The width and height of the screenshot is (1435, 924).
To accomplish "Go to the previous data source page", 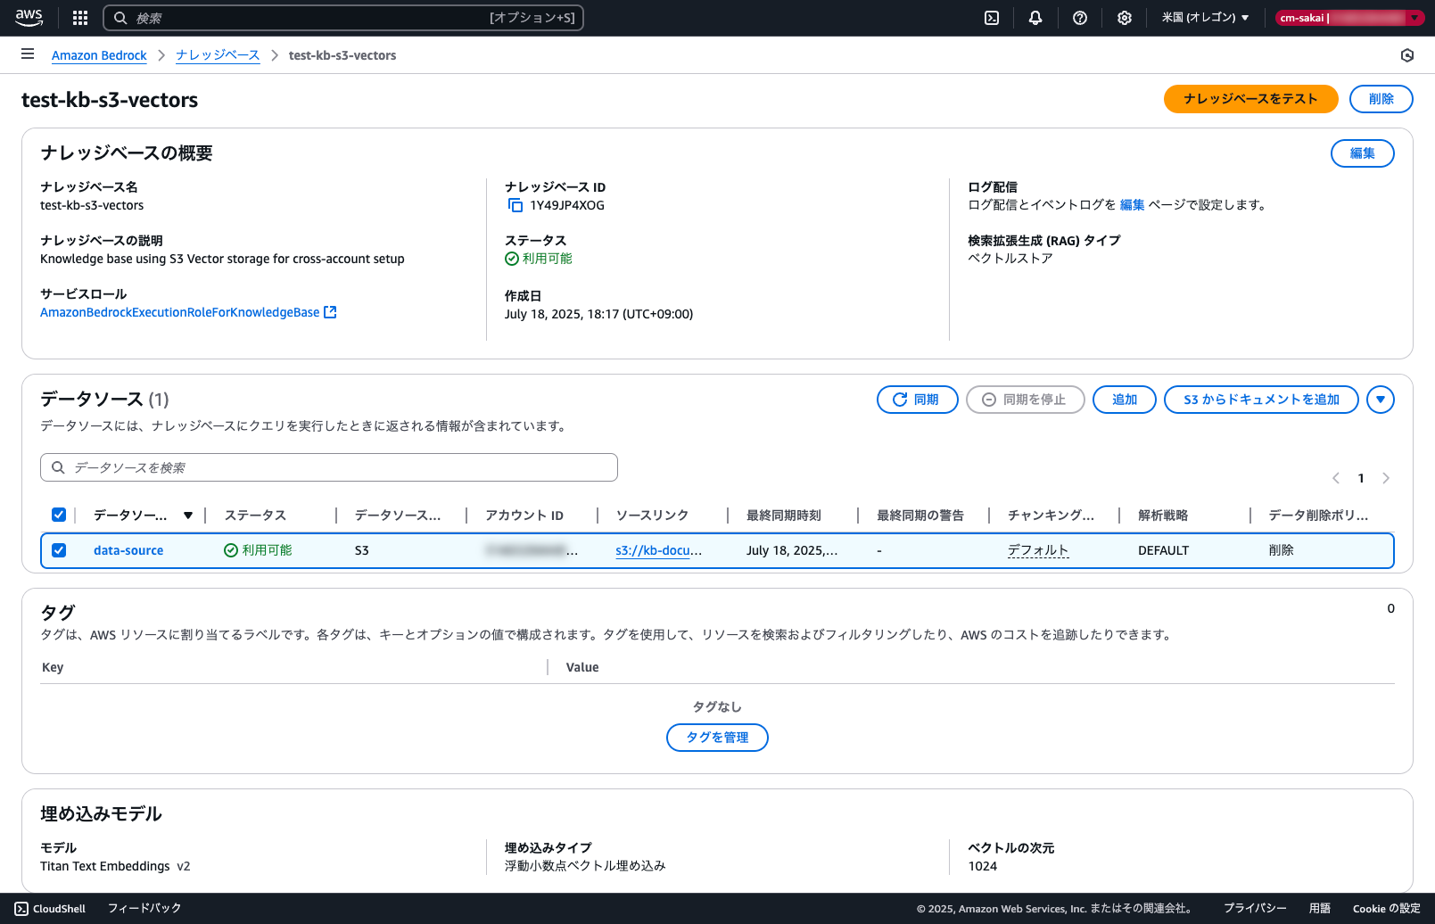I will (1336, 478).
